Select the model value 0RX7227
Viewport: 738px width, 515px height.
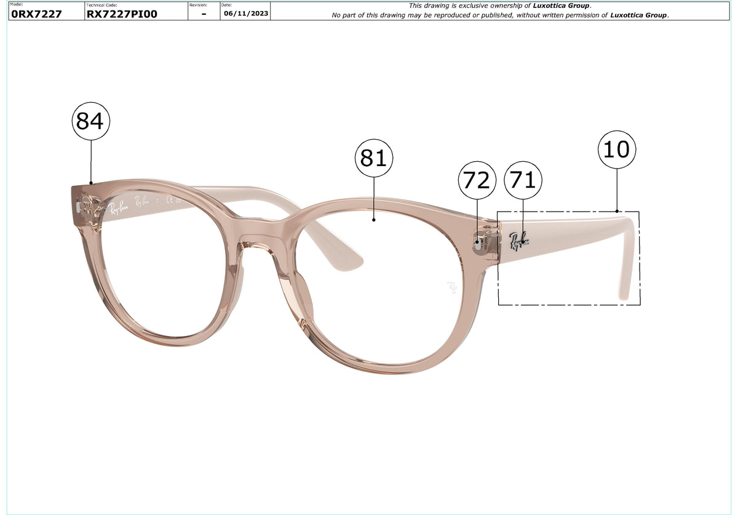point(36,14)
